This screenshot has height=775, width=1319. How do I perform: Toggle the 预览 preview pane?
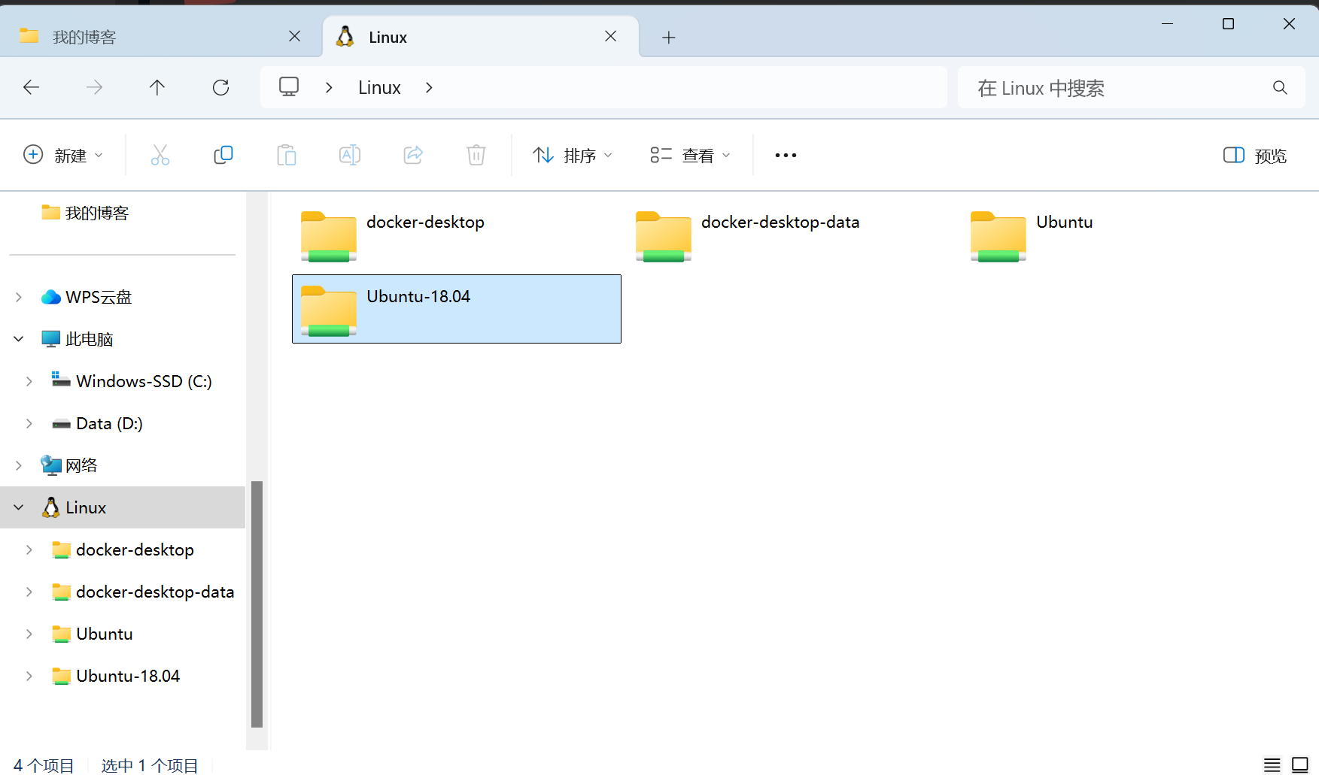point(1255,156)
